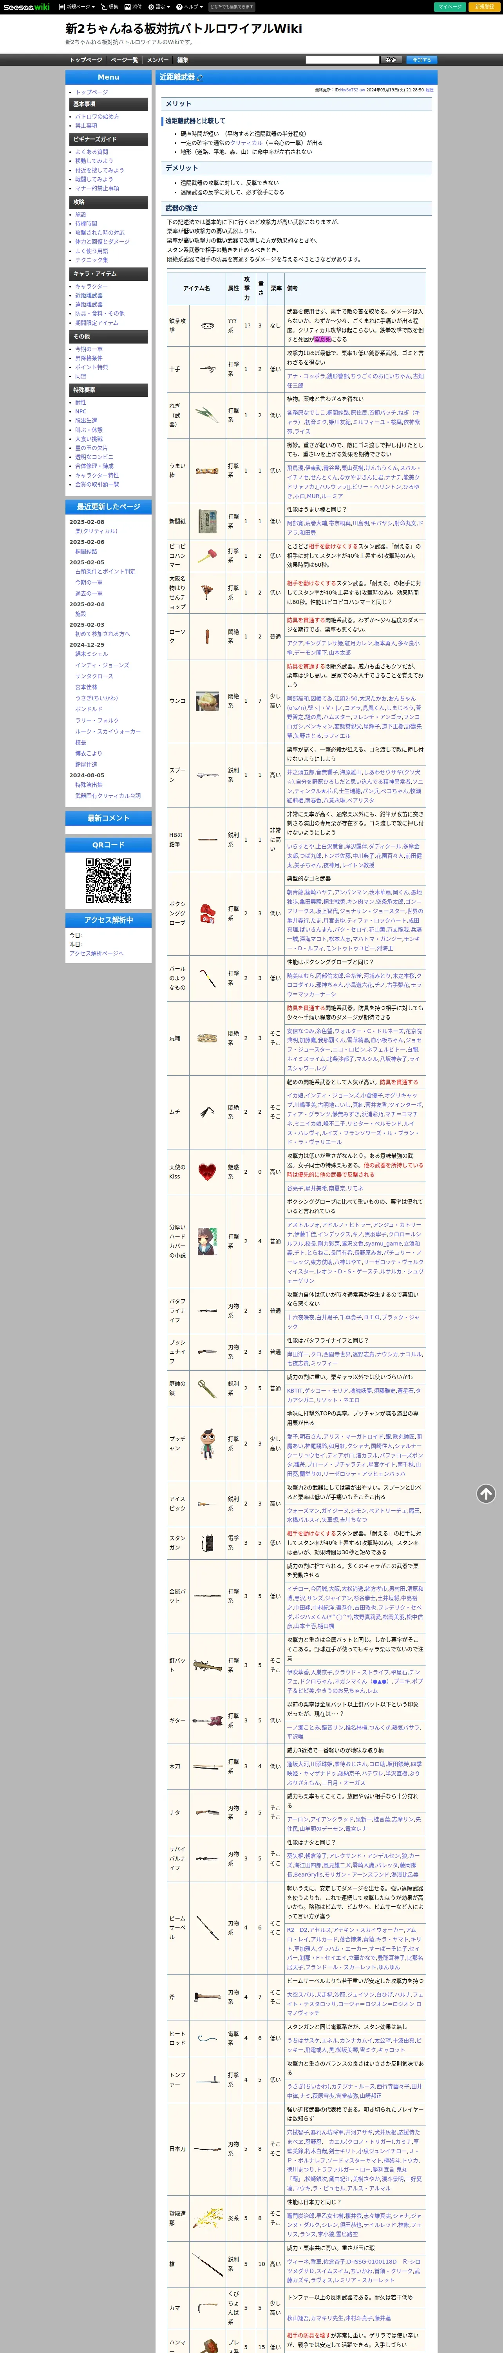
Task: Open 占領条件とポイント判定 recent page link
Action: [x=105, y=572]
